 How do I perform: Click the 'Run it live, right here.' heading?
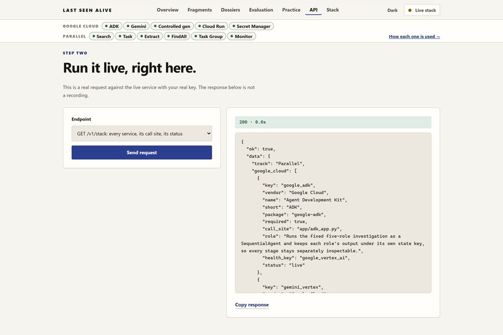[x=129, y=68]
